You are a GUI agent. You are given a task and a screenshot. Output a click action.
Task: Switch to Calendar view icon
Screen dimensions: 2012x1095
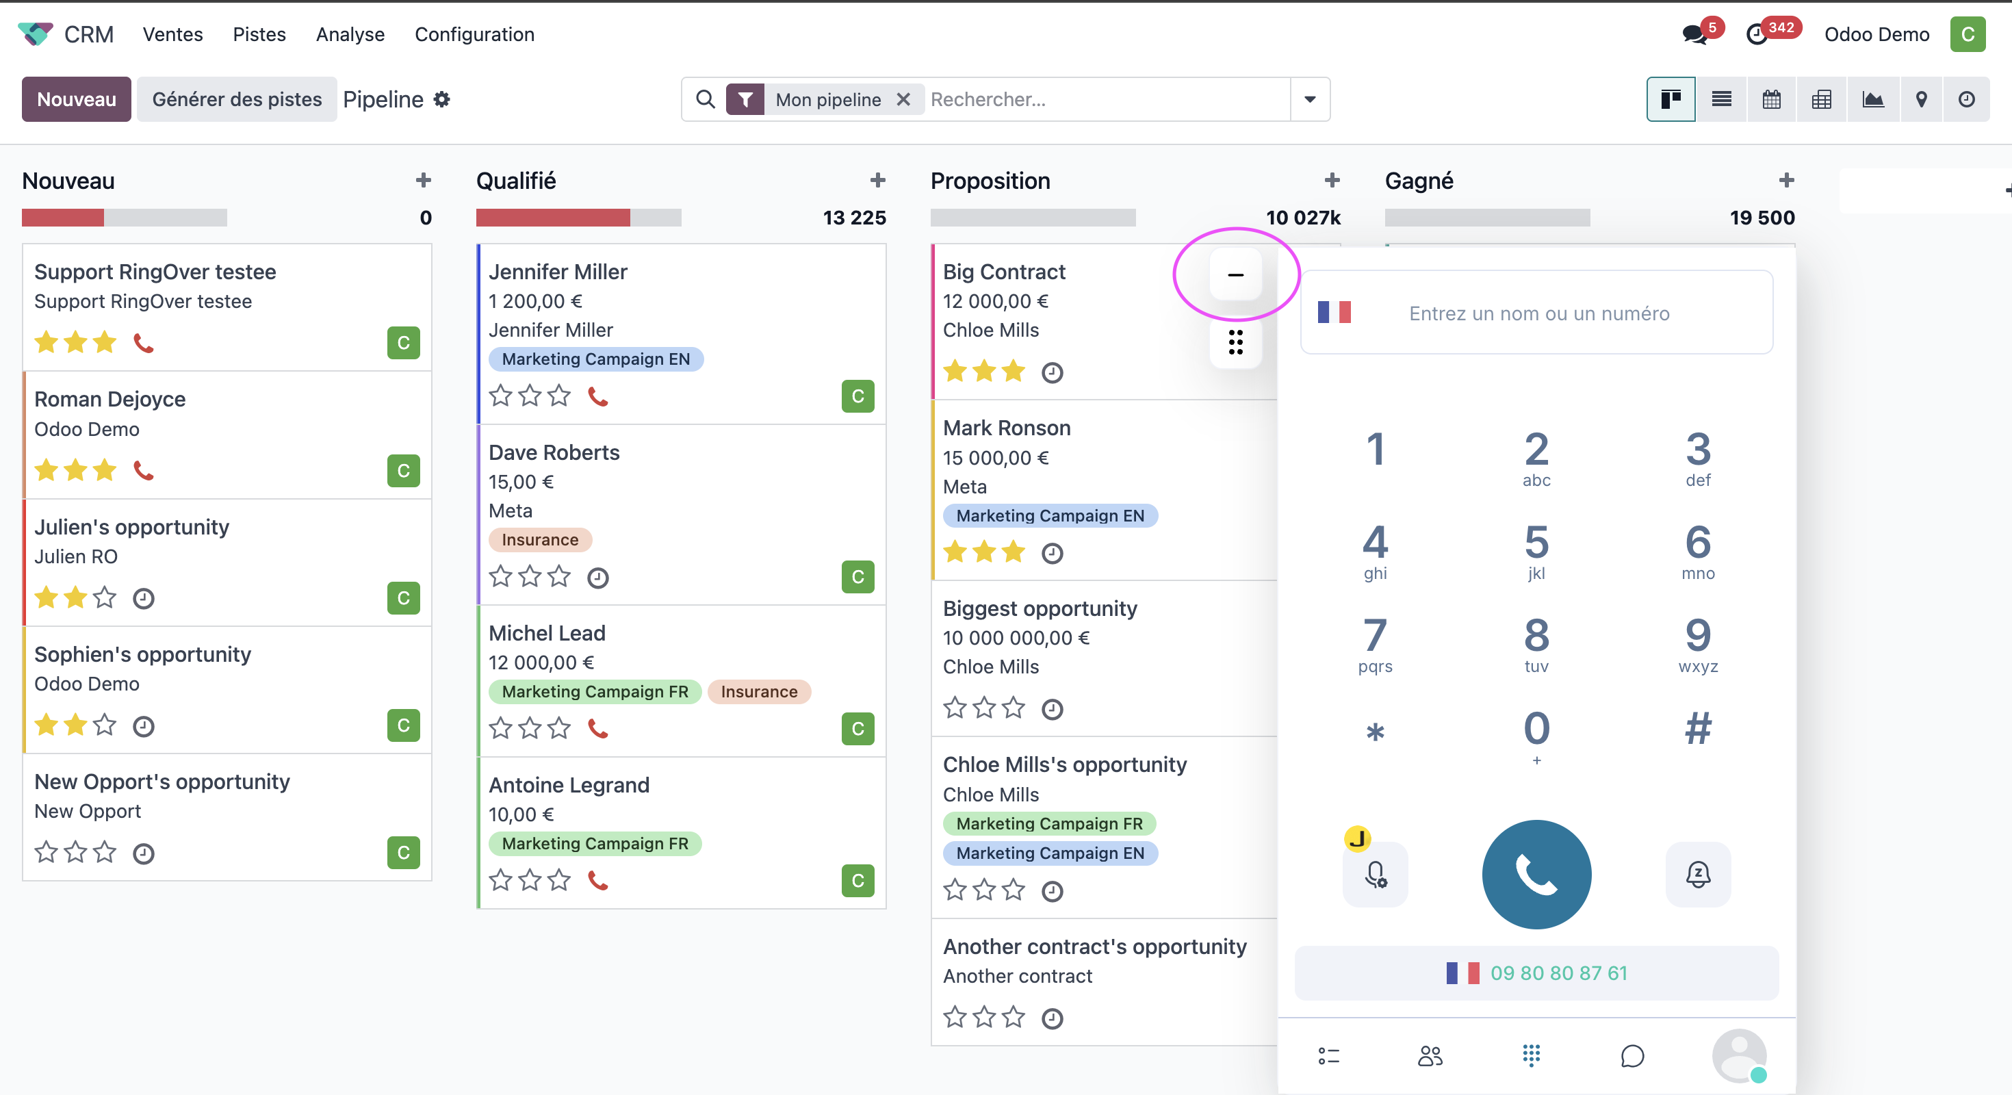click(1771, 99)
